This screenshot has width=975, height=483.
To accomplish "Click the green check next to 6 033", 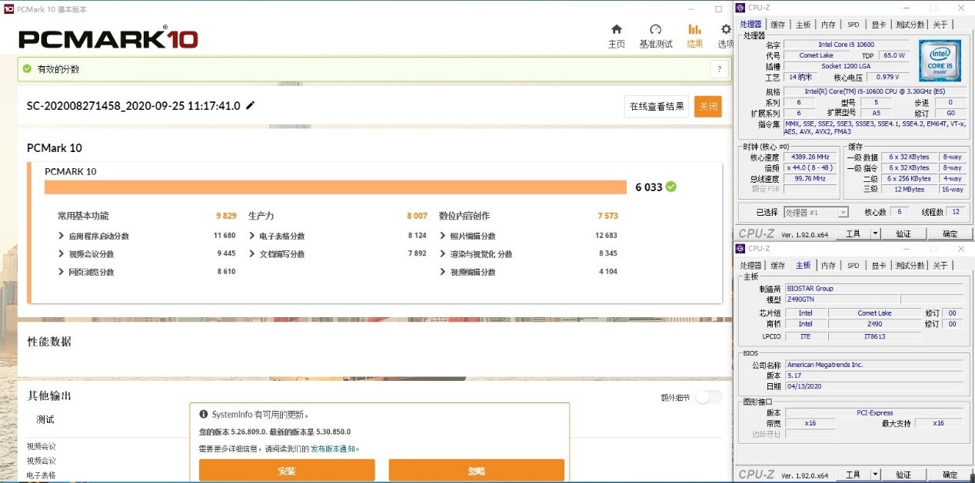I will [671, 187].
